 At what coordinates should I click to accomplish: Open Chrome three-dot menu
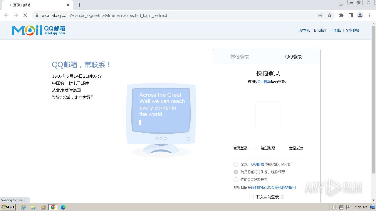pyautogui.click(x=370, y=15)
